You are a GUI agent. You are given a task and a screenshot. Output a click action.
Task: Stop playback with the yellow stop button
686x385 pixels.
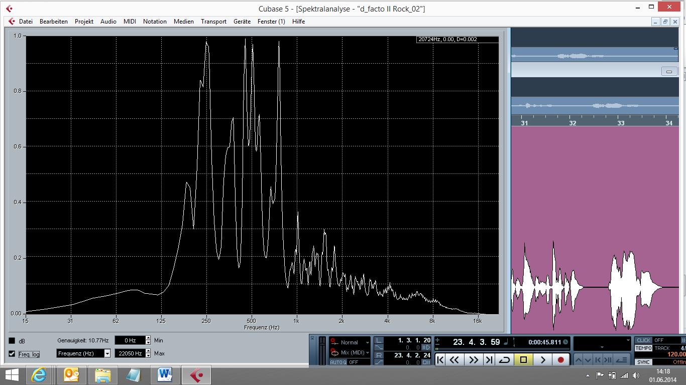click(523, 359)
